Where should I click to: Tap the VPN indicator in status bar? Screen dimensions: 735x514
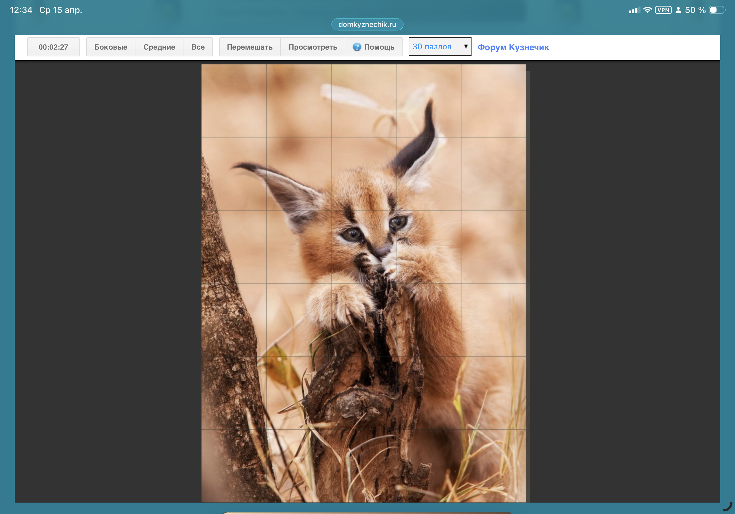click(x=663, y=10)
